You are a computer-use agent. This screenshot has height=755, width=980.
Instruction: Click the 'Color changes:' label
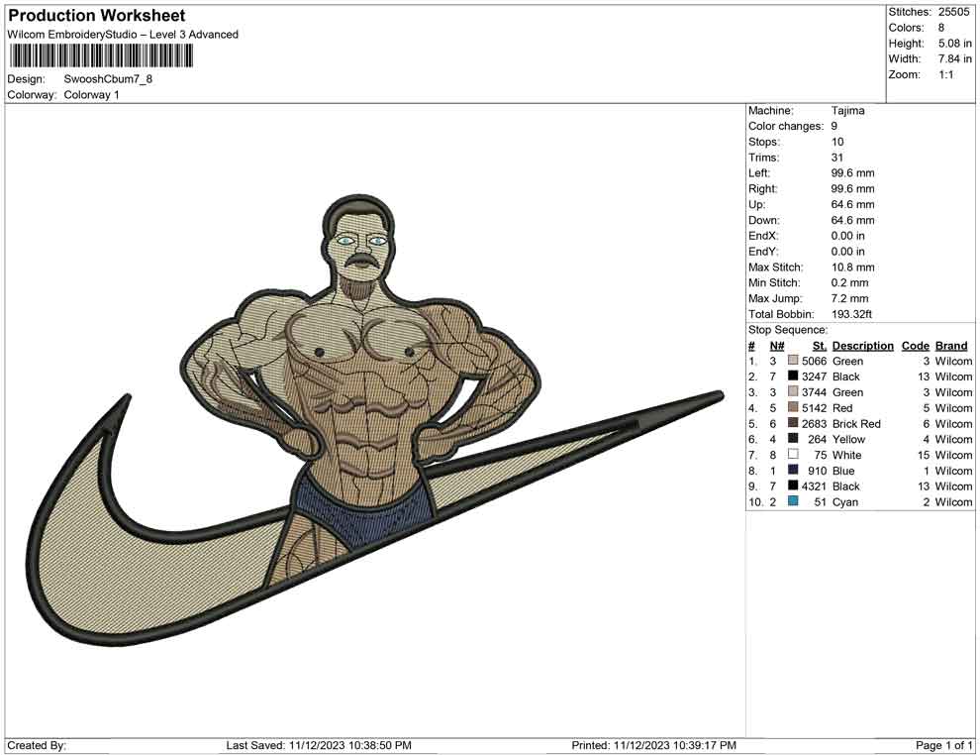click(786, 127)
